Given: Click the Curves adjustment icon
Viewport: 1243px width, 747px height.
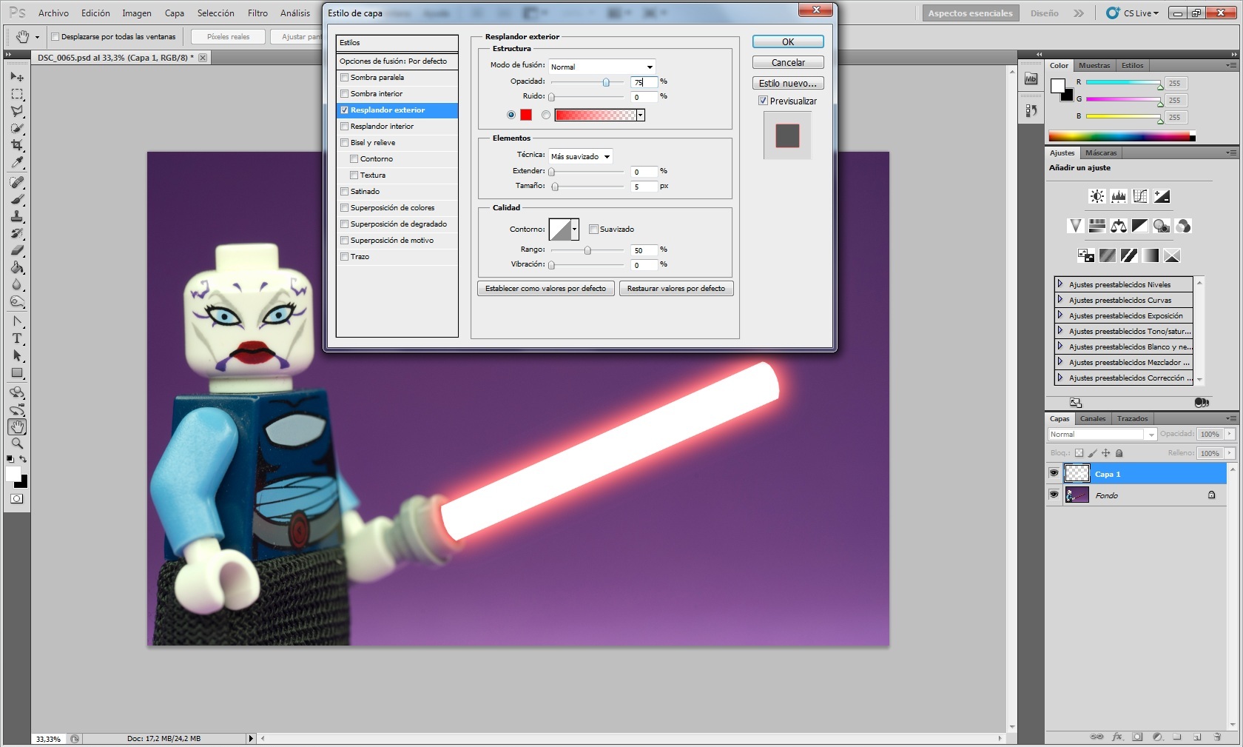Looking at the screenshot, I should pos(1140,196).
